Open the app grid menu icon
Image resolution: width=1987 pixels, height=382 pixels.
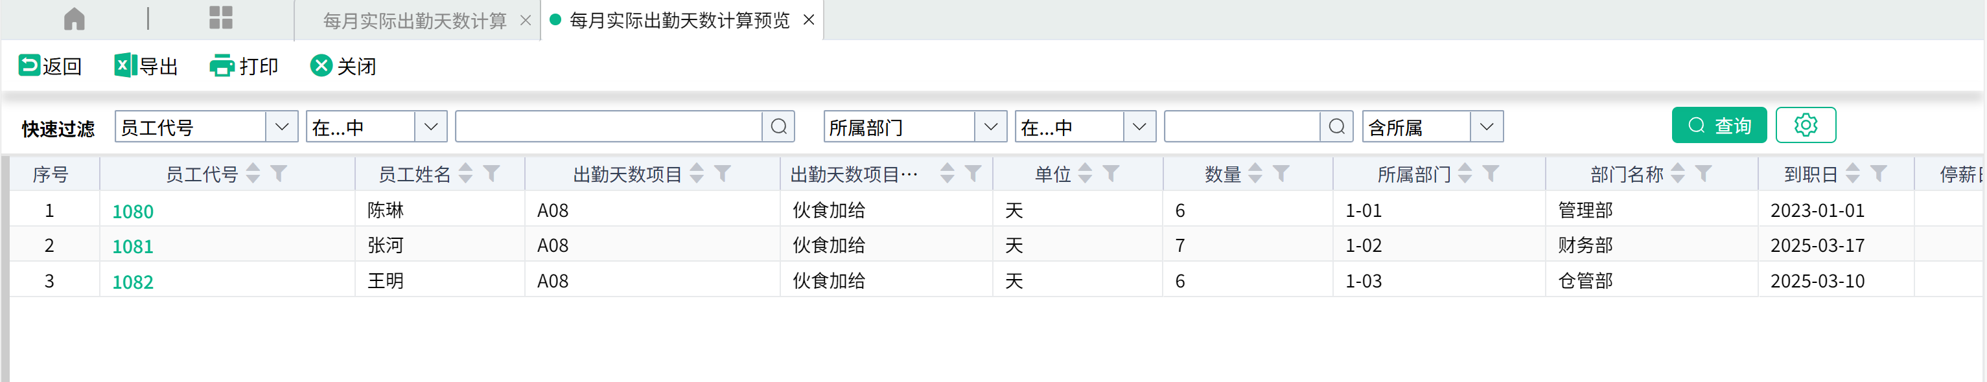220,17
